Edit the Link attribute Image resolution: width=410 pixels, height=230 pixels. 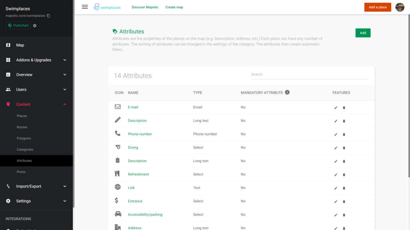[x=336, y=188]
